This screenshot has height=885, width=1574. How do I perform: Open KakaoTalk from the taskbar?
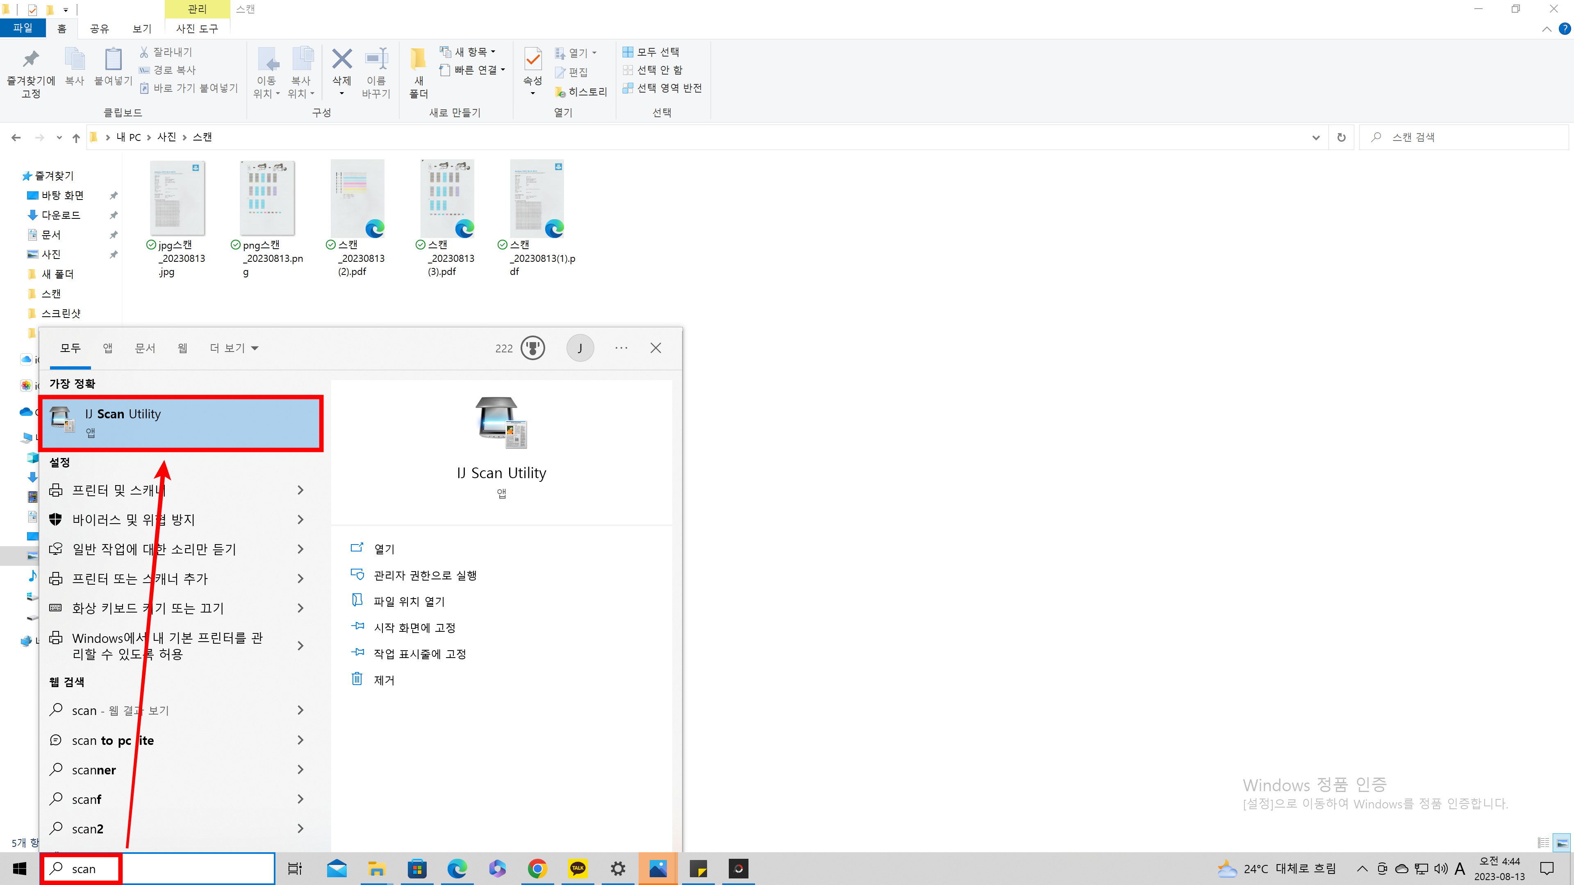[578, 868]
